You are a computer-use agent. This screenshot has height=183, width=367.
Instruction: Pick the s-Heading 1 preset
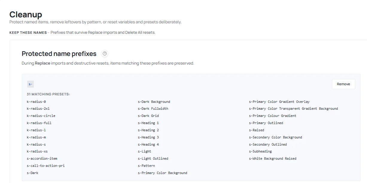(148, 123)
